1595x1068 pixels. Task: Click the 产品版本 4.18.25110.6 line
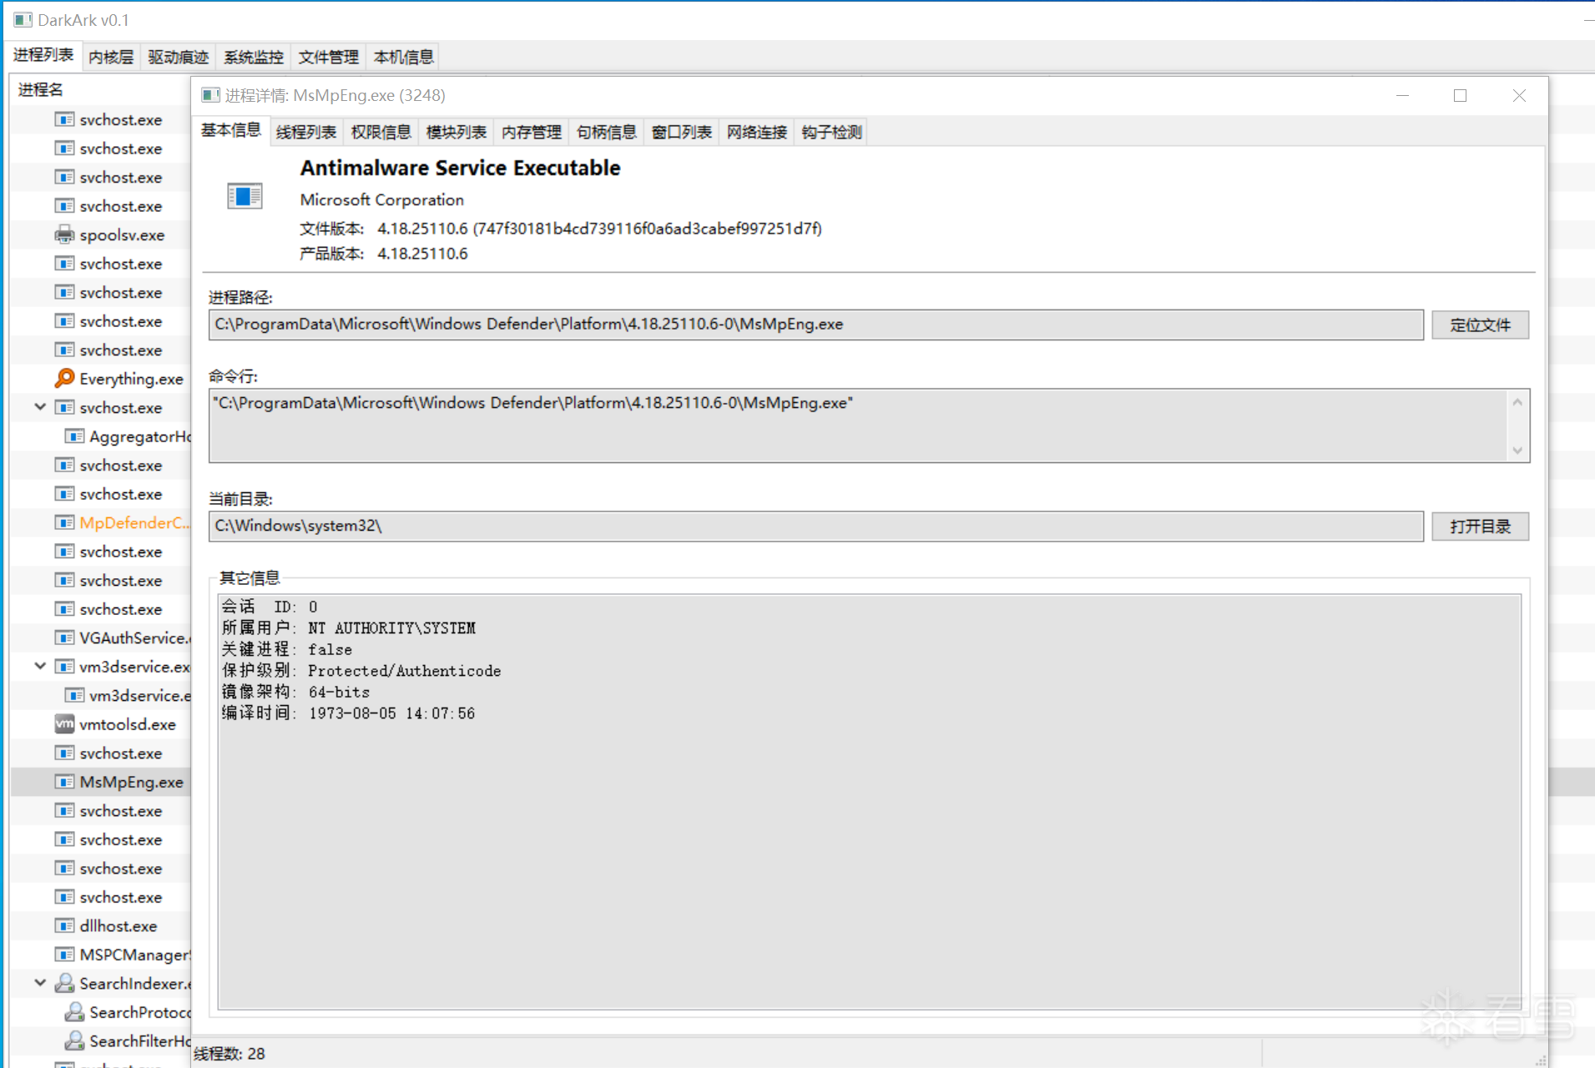click(x=384, y=254)
